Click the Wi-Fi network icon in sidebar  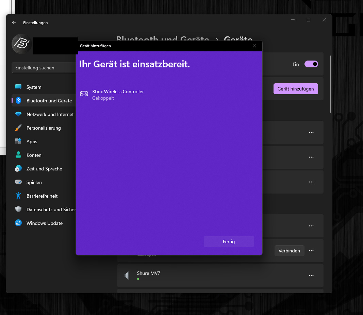pos(18,114)
